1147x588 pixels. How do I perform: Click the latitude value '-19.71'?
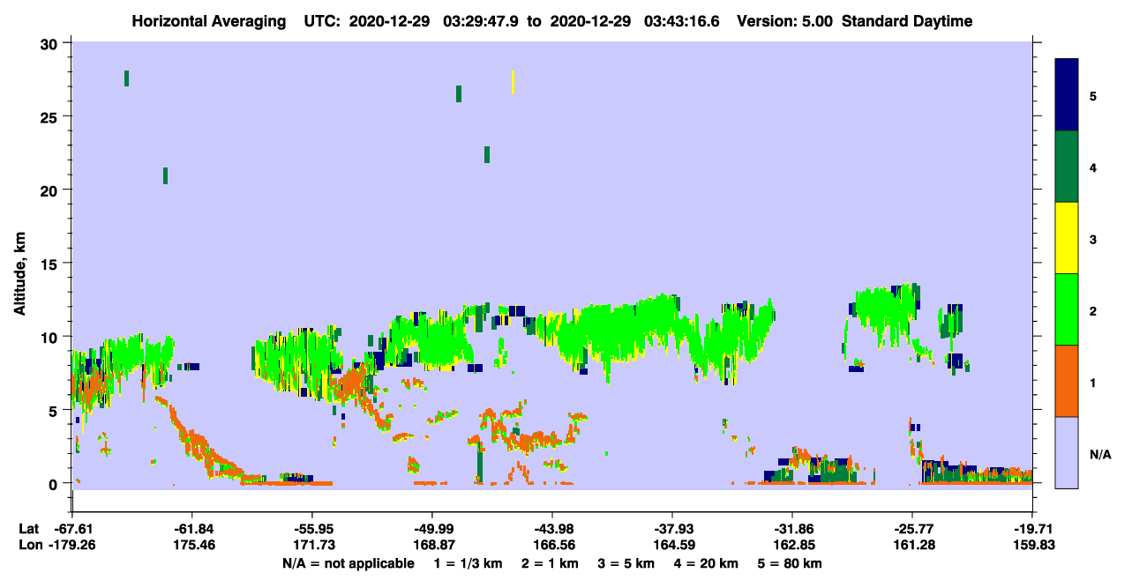[1032, 529]
